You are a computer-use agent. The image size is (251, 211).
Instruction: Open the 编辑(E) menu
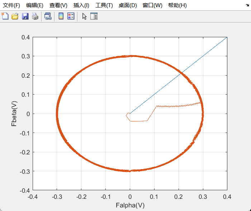pos(34,5)
